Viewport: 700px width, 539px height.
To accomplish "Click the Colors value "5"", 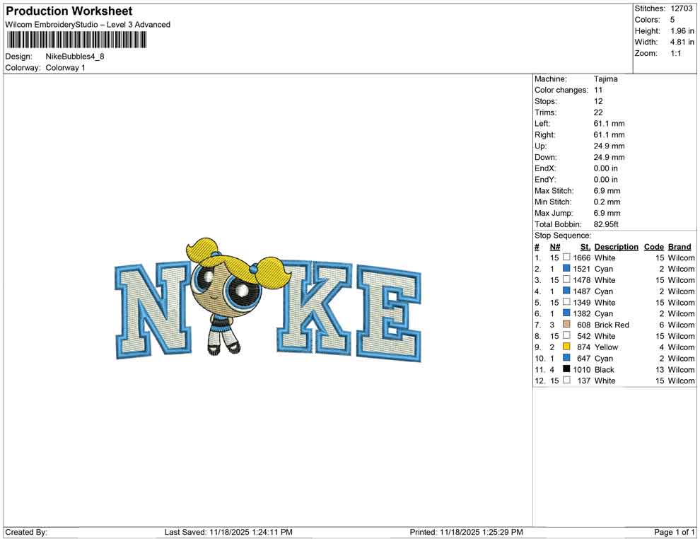I will point(672,20).
